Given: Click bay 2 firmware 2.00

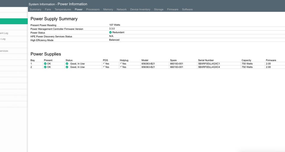Looking at the screenshot, I should [x=268, y=67].
